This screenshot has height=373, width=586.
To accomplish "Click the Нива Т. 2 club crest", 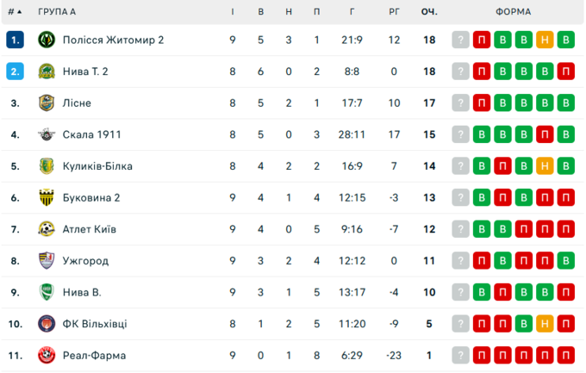I will 47,71.
